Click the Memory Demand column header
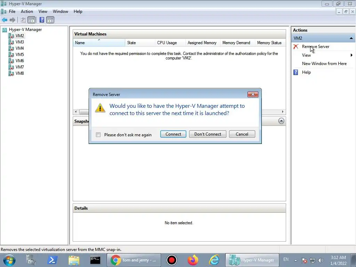The height and width of the screenshot is (267, 356). point(237,43)
